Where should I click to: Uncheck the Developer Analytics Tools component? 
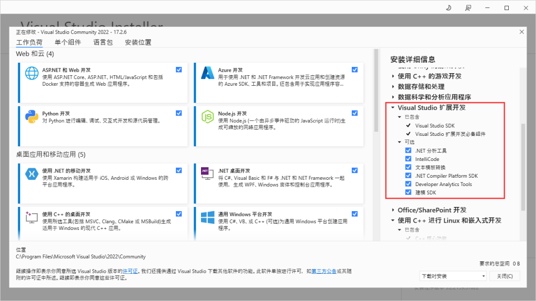(x=408, y=184)
